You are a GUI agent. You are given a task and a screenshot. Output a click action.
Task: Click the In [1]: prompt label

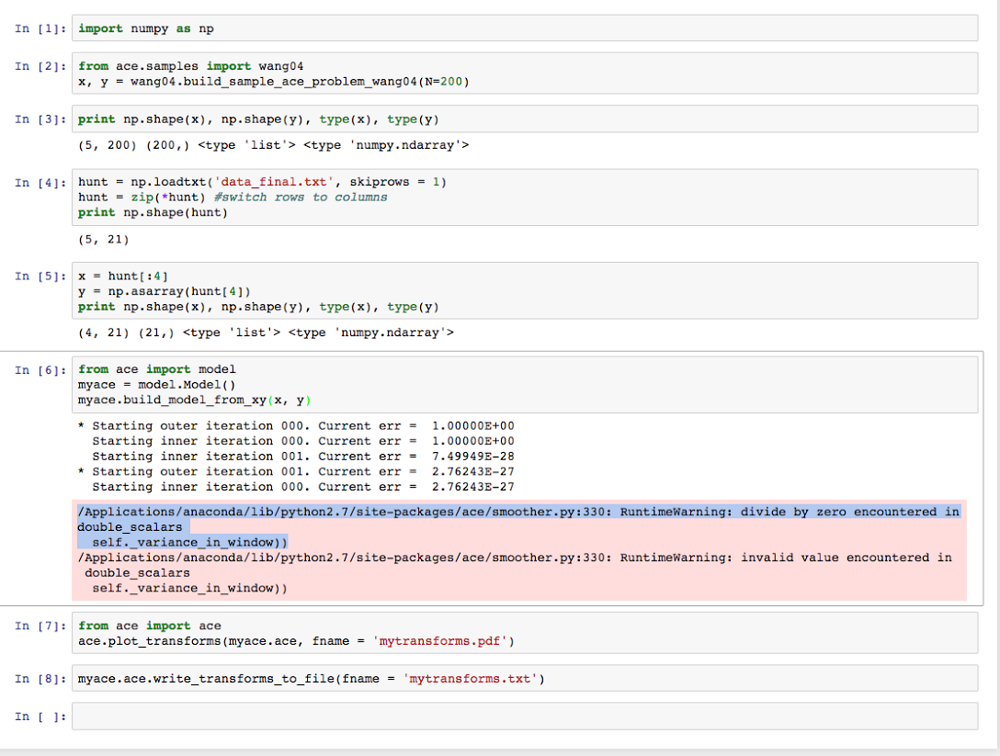[40, 28]
